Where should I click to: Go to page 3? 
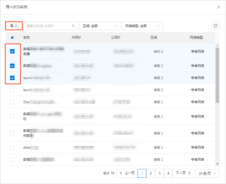click(160, 173)
